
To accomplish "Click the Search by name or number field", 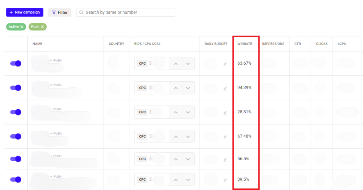I will coord(125,12).
